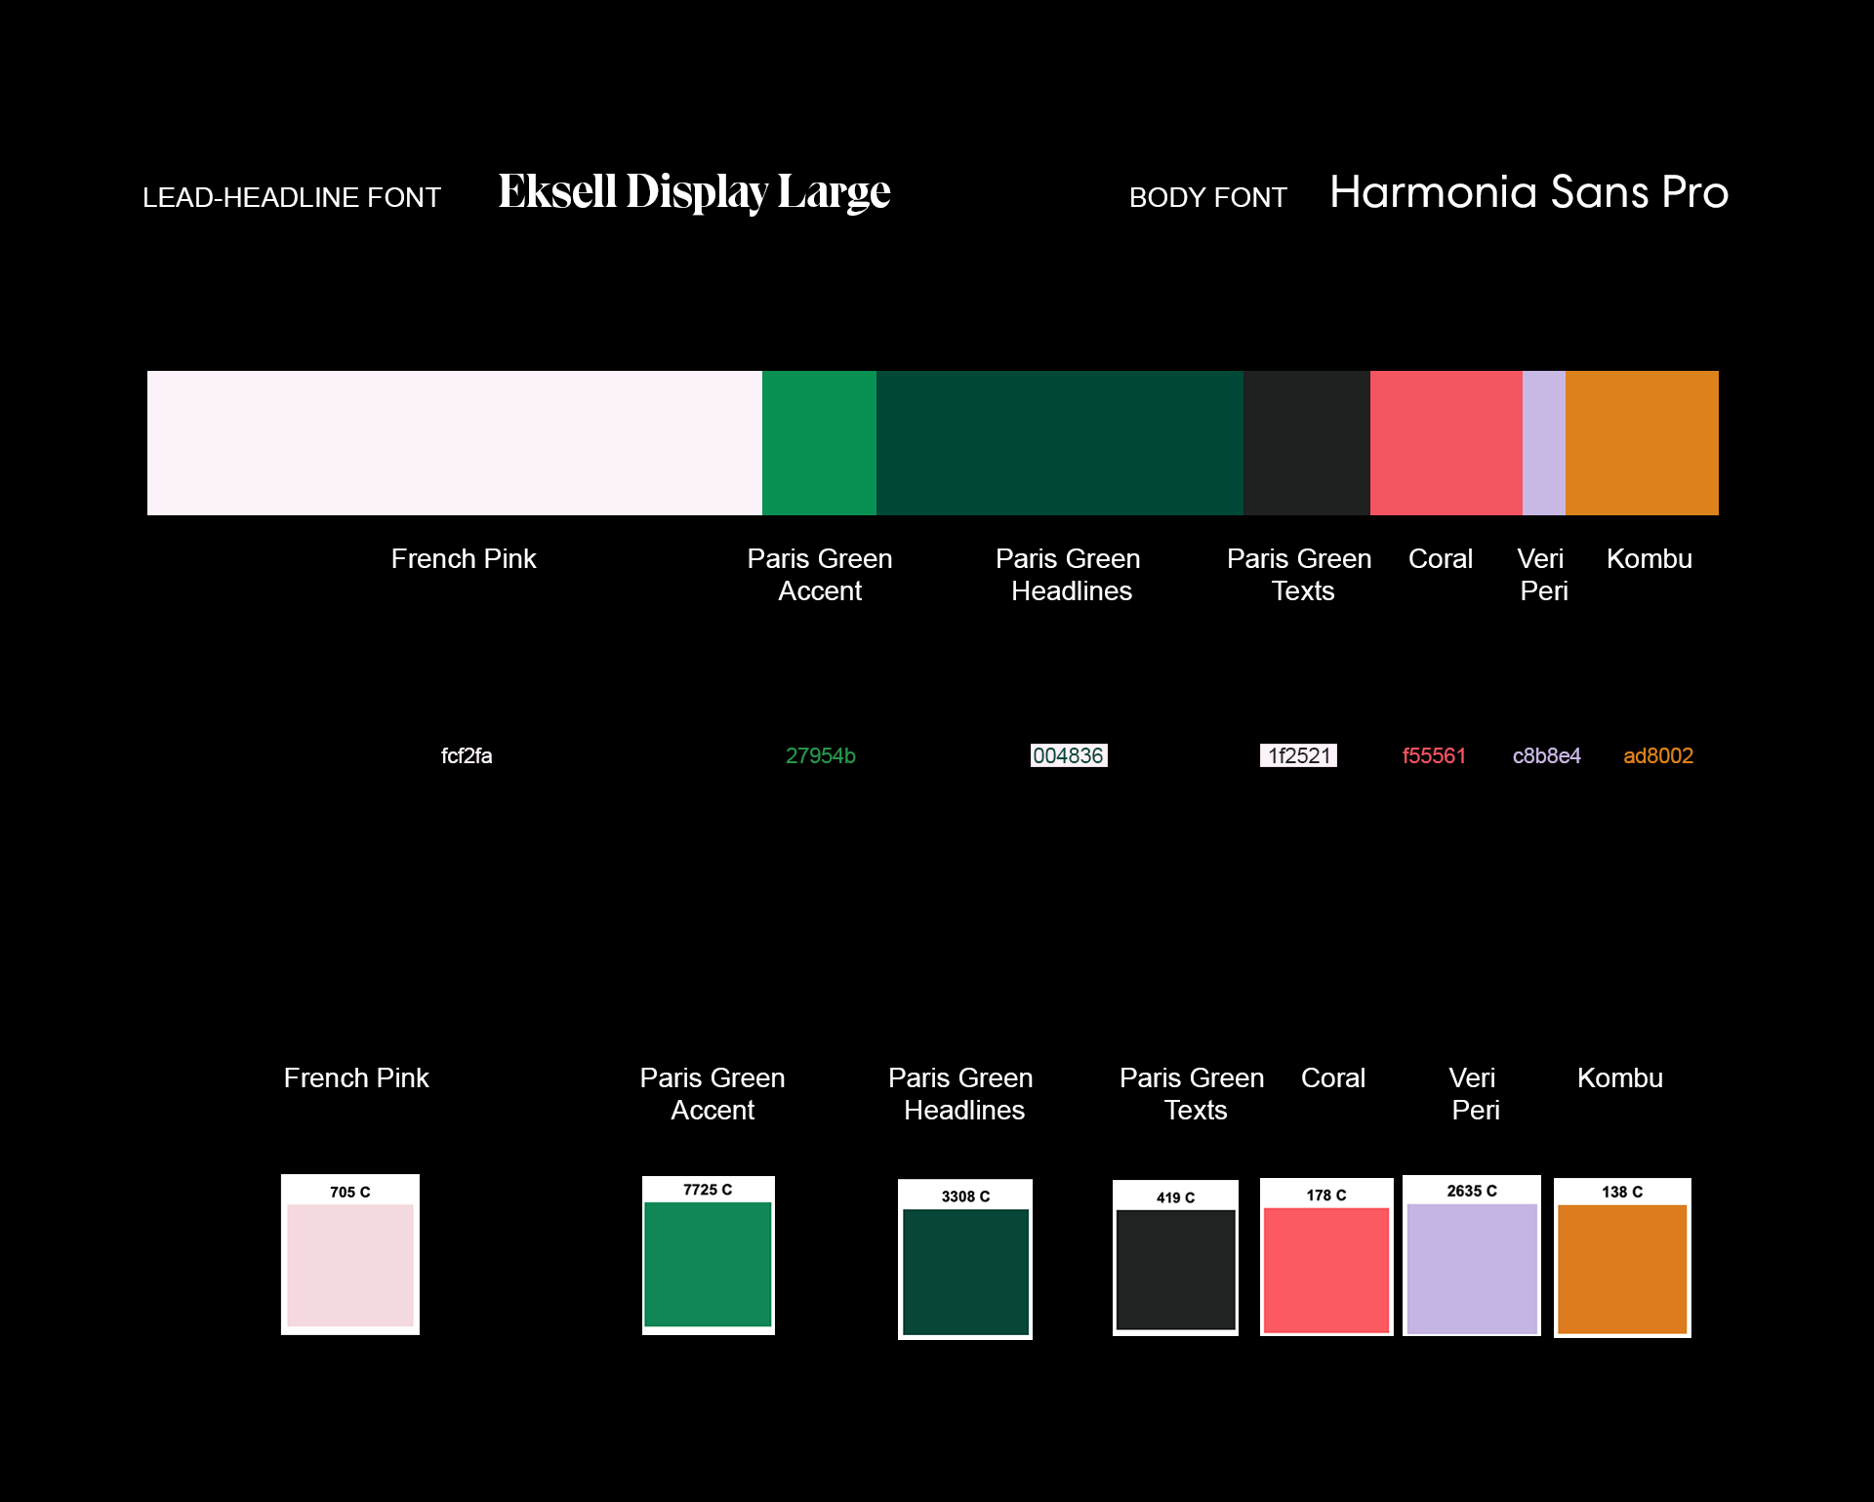
Task: Click the 3308 C Pantone chip
Action: coord(965,1260)
